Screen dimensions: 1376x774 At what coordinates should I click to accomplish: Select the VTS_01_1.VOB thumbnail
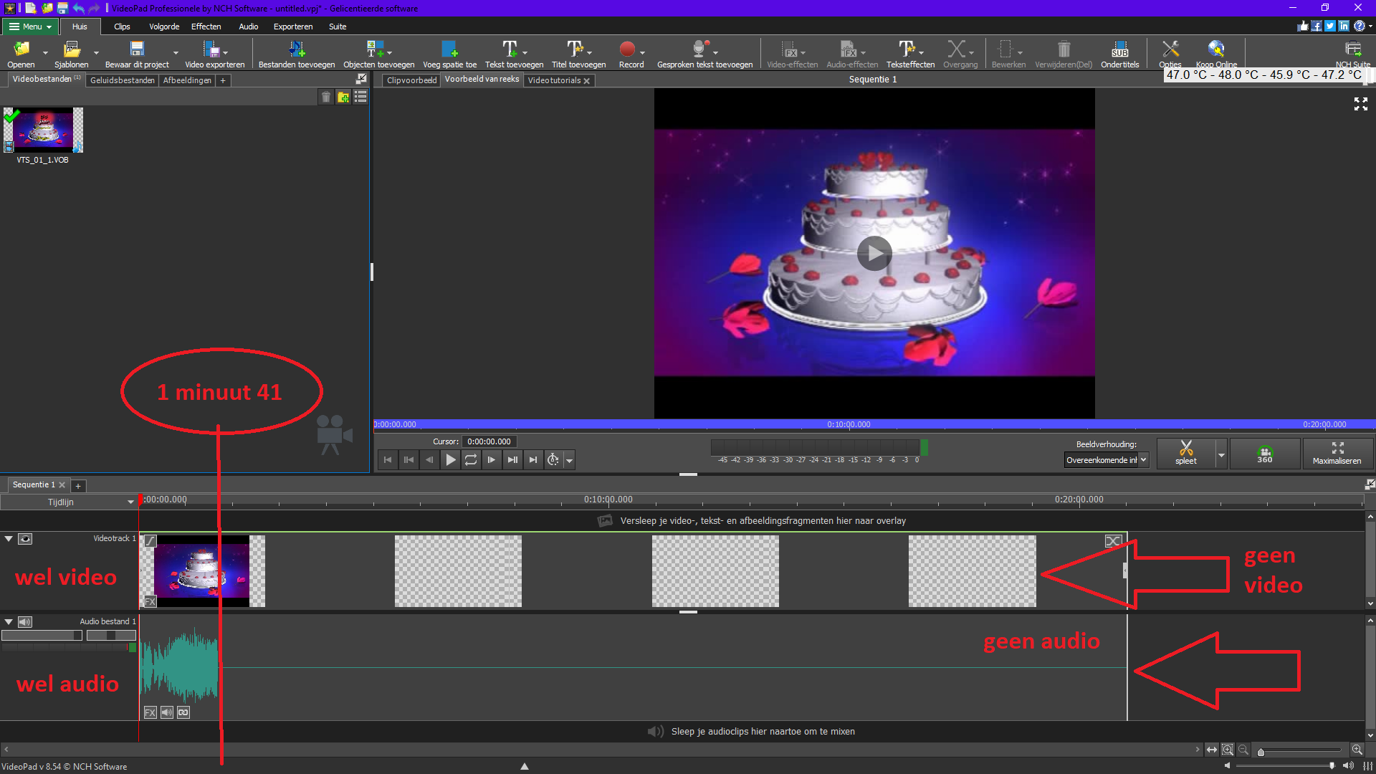pos(43,130)
